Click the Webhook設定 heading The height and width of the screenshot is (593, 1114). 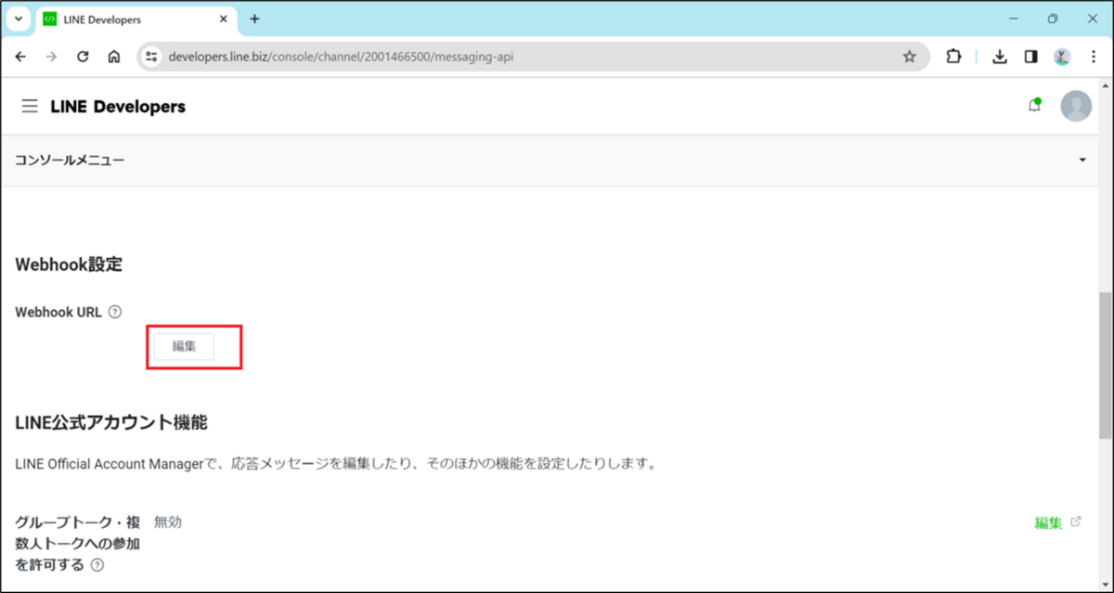69,264
